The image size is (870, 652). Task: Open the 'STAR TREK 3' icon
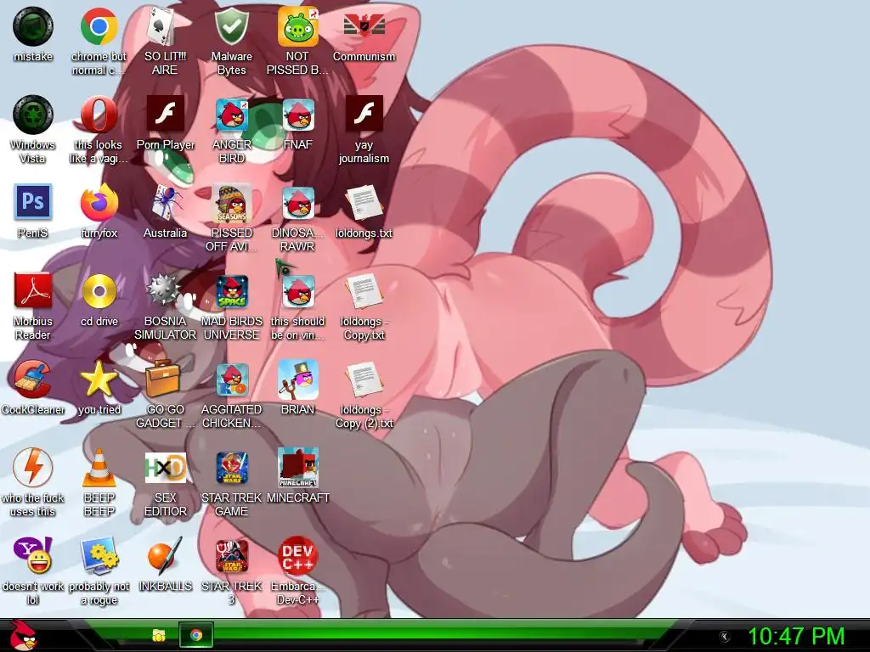[x=231, y=556]
